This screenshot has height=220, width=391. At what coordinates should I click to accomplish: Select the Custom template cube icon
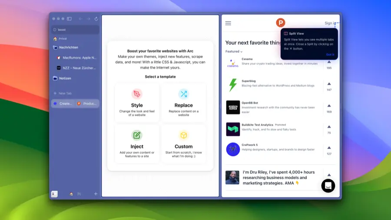183,135
